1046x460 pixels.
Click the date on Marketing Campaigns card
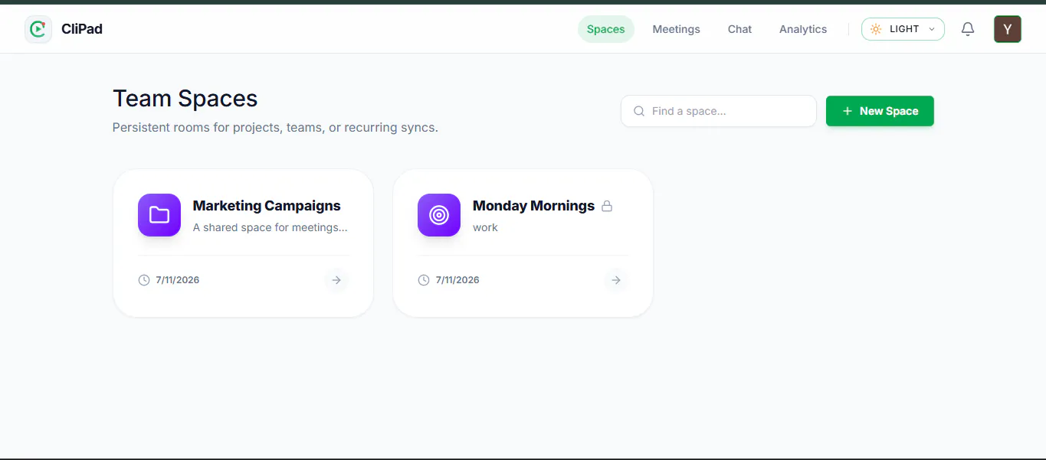point(178,280)
